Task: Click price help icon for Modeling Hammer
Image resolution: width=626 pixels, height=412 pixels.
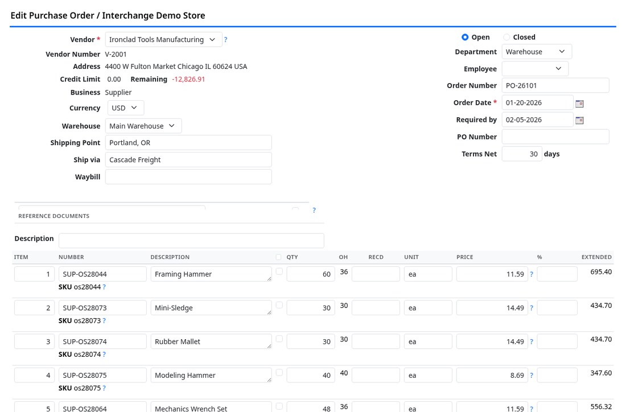Action: pyautogui.click(x=532, y=375)
